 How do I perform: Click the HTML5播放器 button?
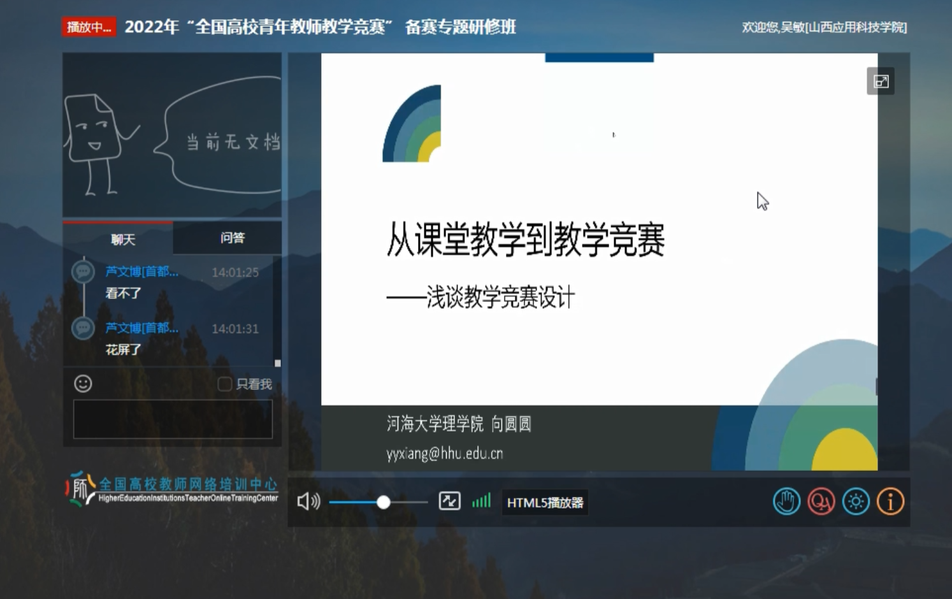coord(545,502)
